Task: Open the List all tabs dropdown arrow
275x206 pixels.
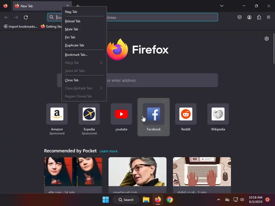Action: tap(222, 6)
